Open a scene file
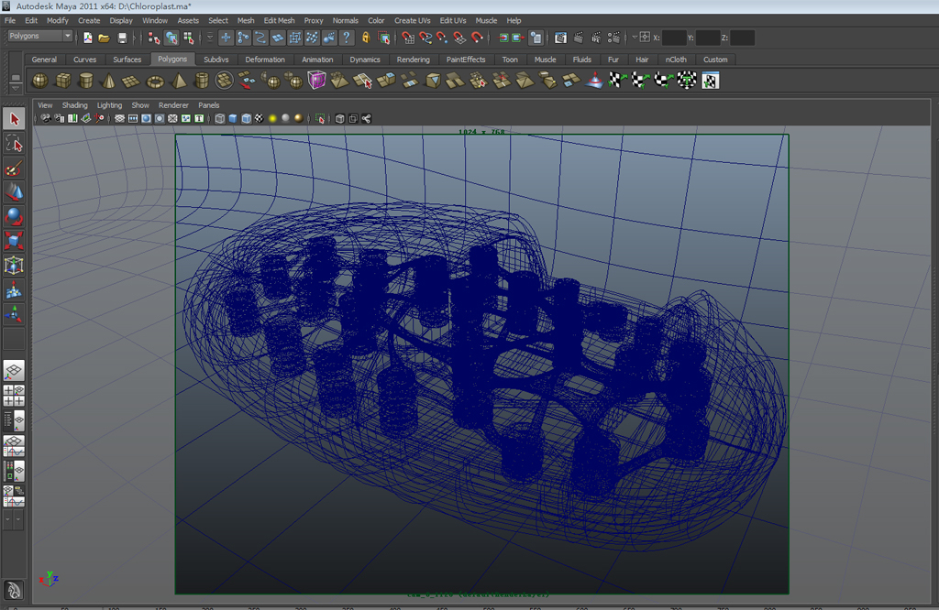Image resolution: width=939 pixels, height=610 pixels. point(103,38)
